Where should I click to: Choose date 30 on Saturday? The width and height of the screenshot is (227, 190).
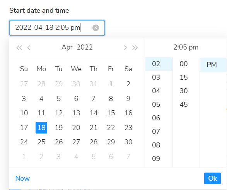128,142
